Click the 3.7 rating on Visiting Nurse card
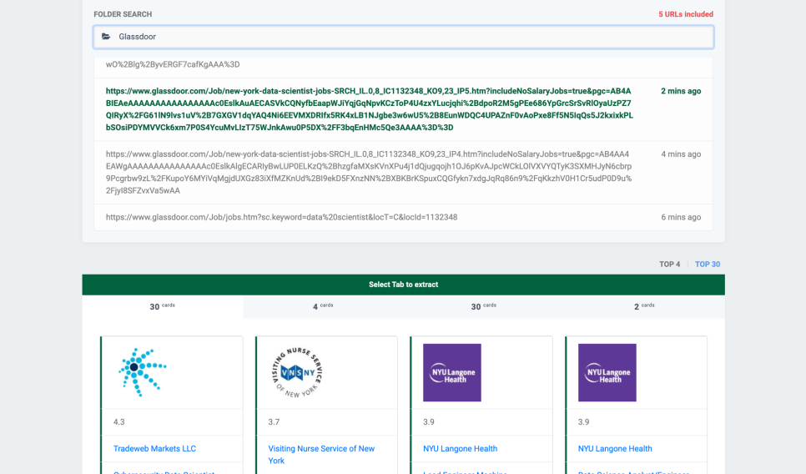This screenshot has height=474, width=806. (275, 422)
